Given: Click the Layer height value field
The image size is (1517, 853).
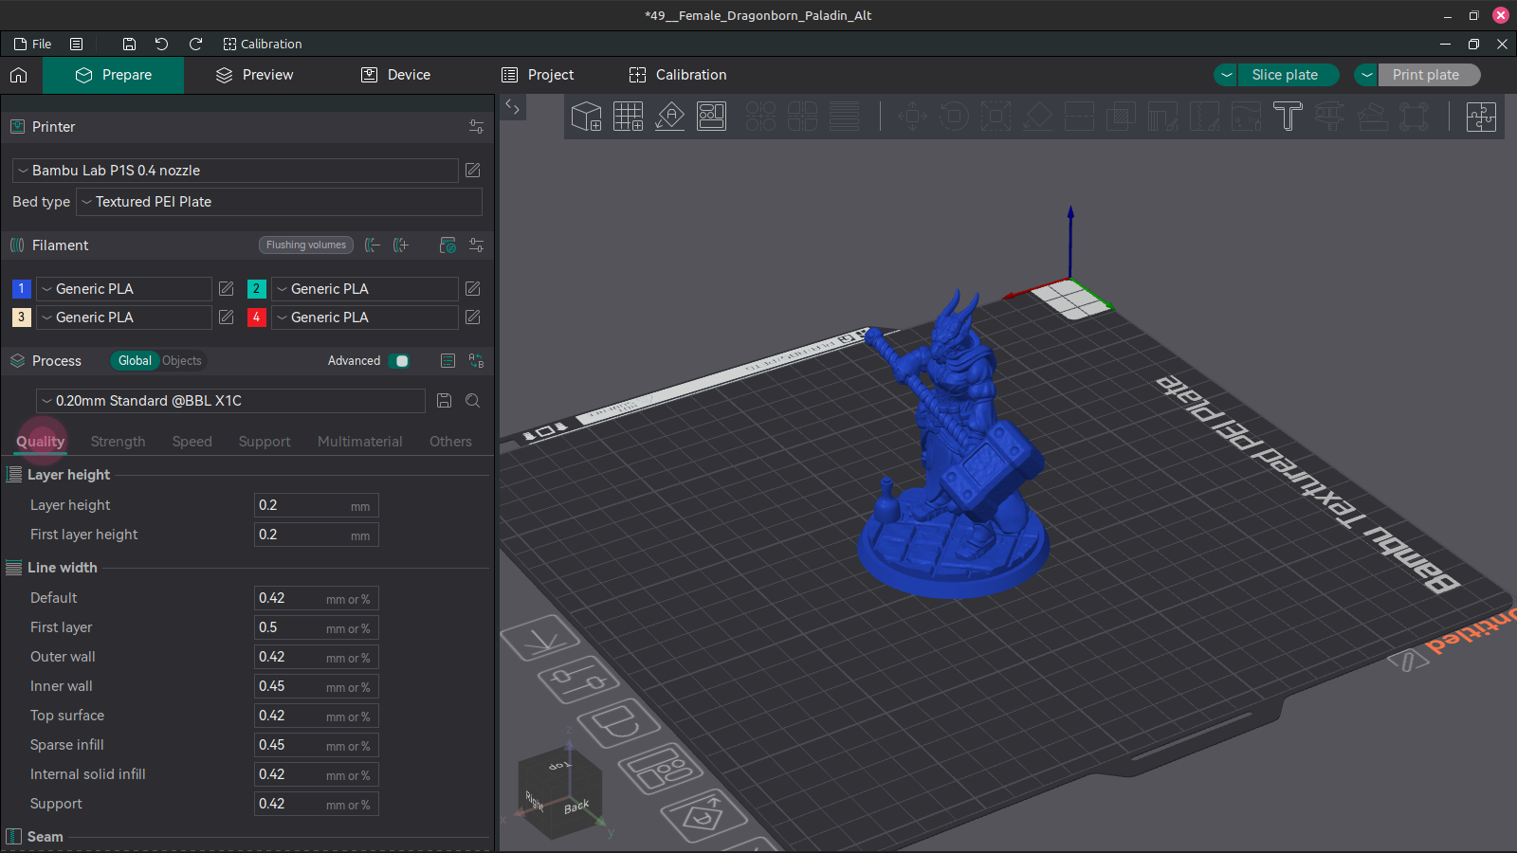Looking at the screenshot, I should click(x=316, y=505).
